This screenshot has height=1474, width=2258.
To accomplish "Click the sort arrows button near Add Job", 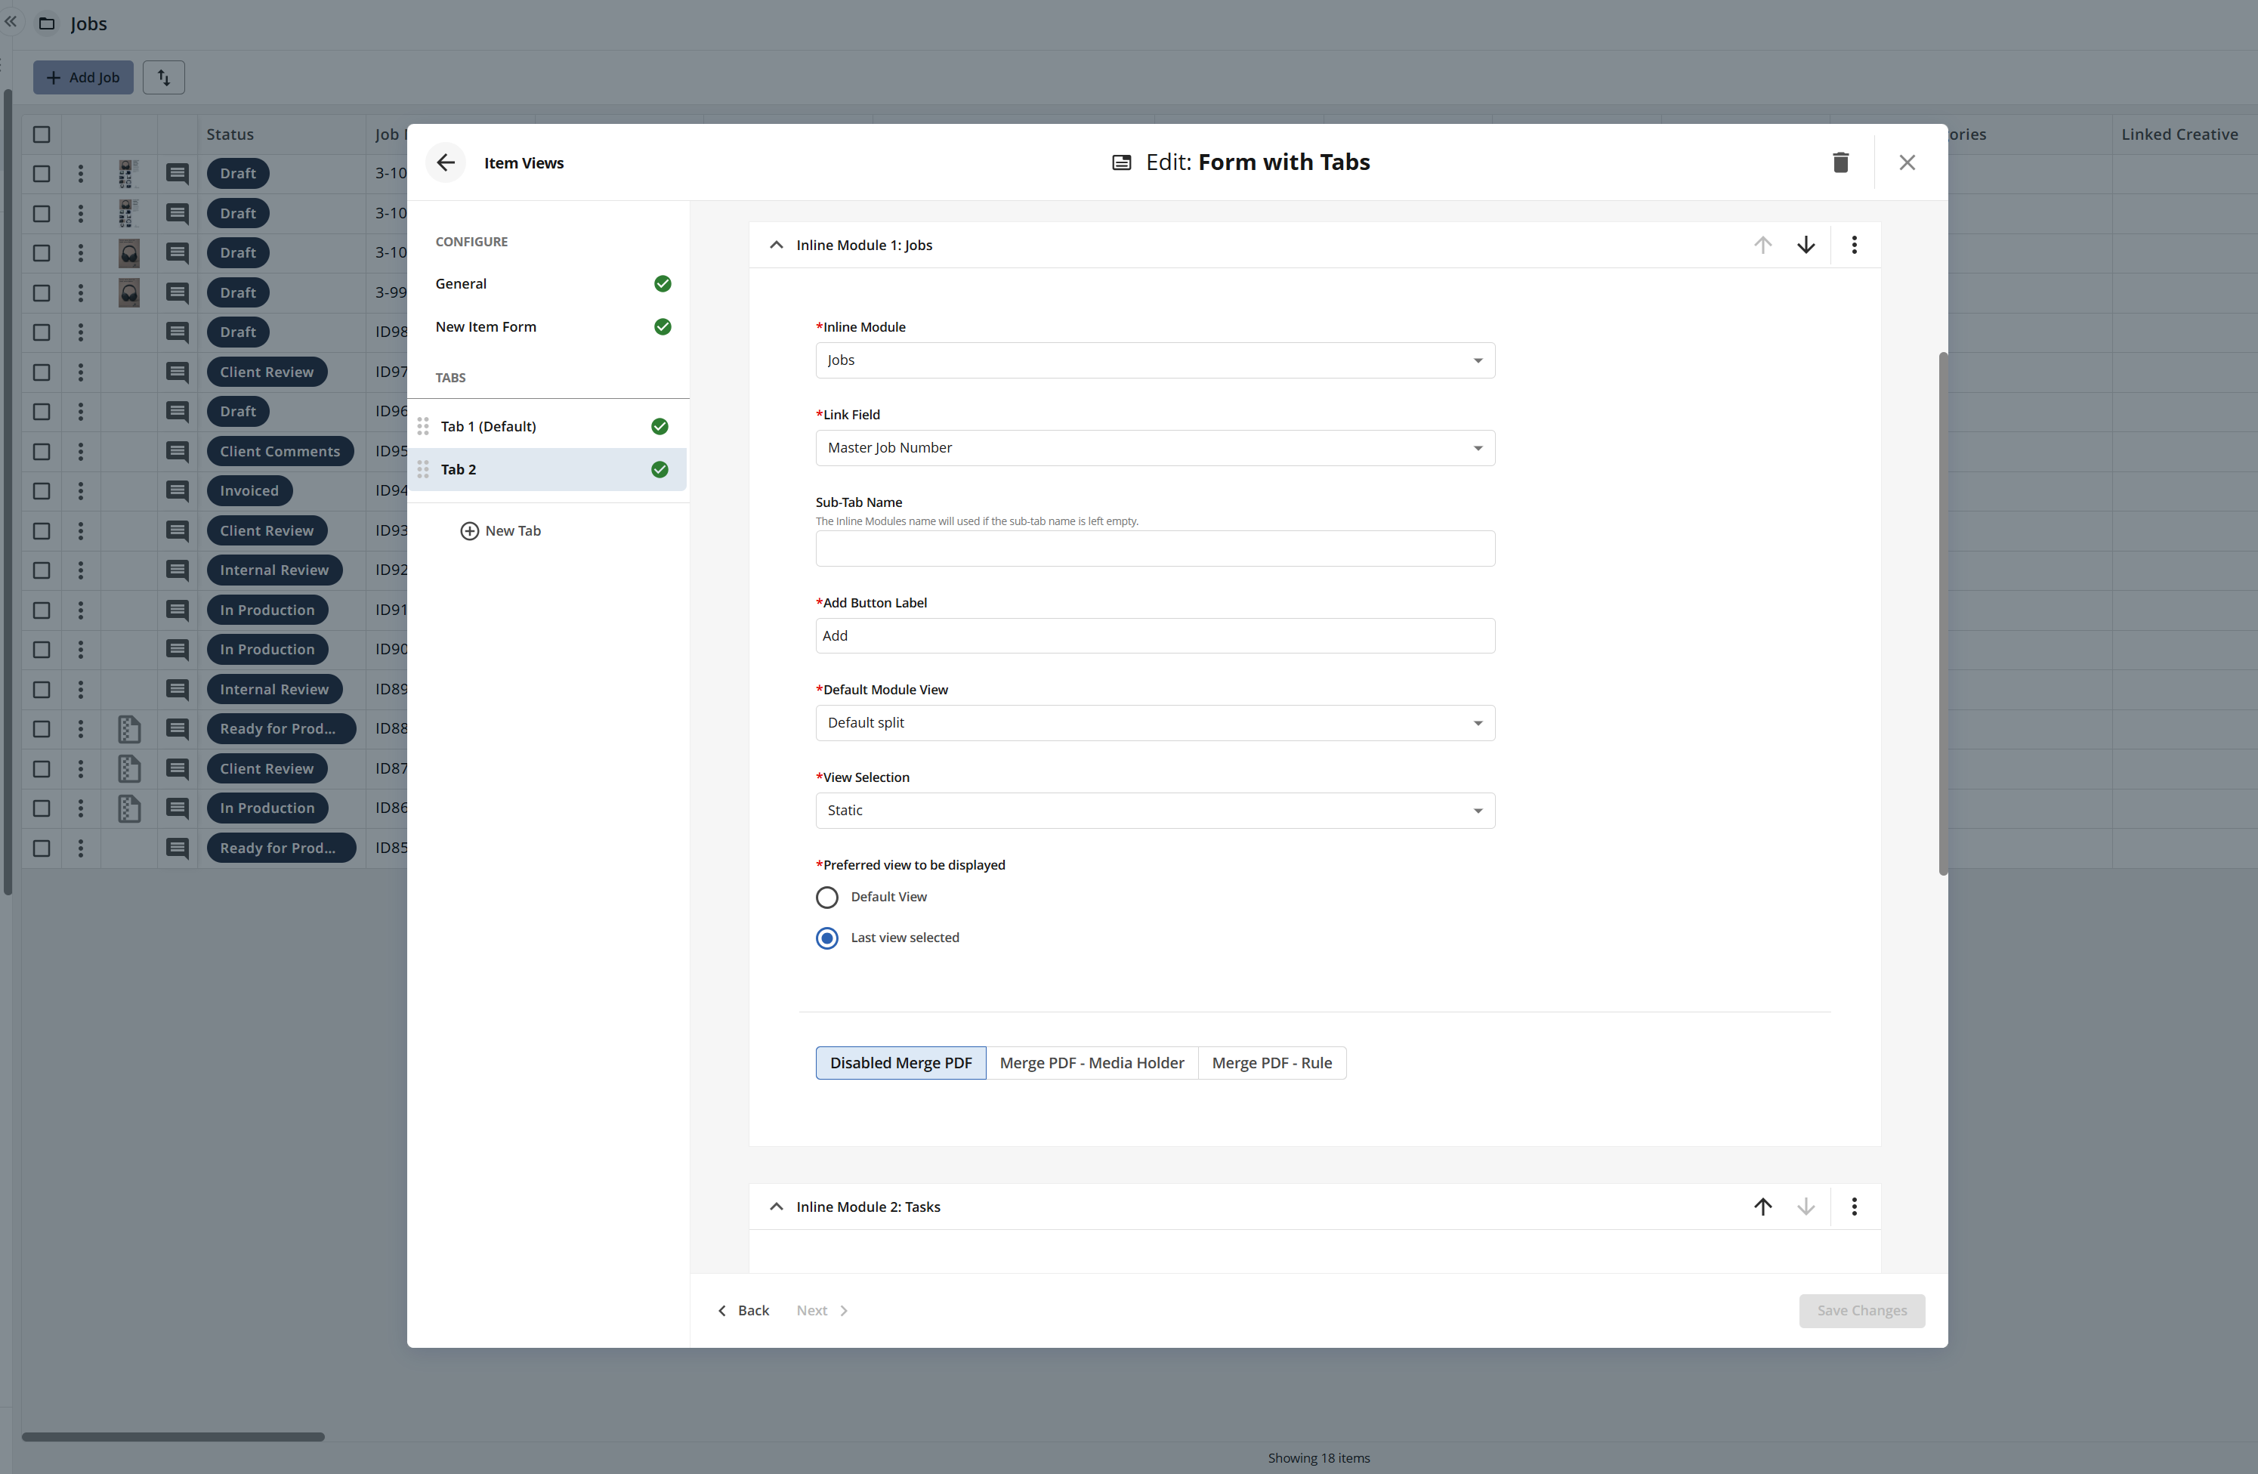I will [163, 77].
